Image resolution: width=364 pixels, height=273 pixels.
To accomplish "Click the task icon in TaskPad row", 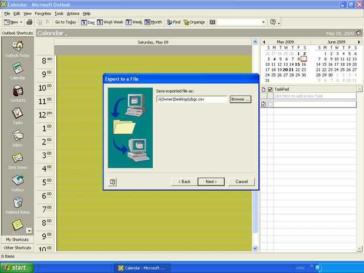I will pos(264,105).
